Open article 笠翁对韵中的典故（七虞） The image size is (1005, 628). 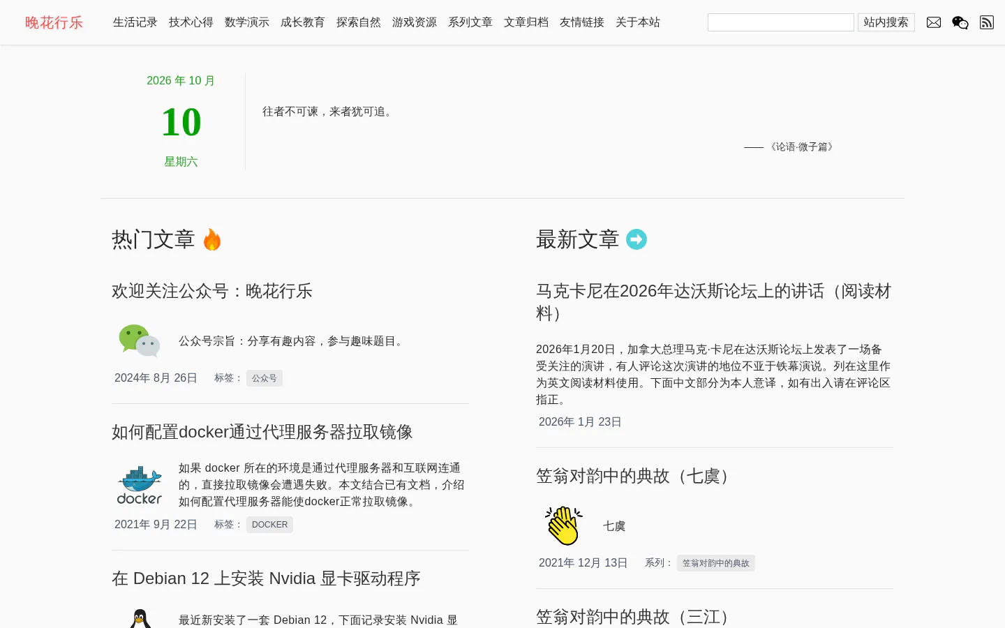[x=636, y=476]
